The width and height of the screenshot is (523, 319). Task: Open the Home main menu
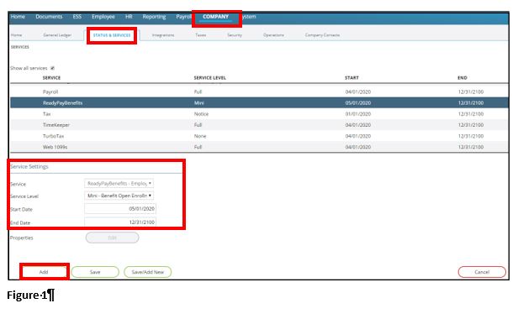point(18,17)
